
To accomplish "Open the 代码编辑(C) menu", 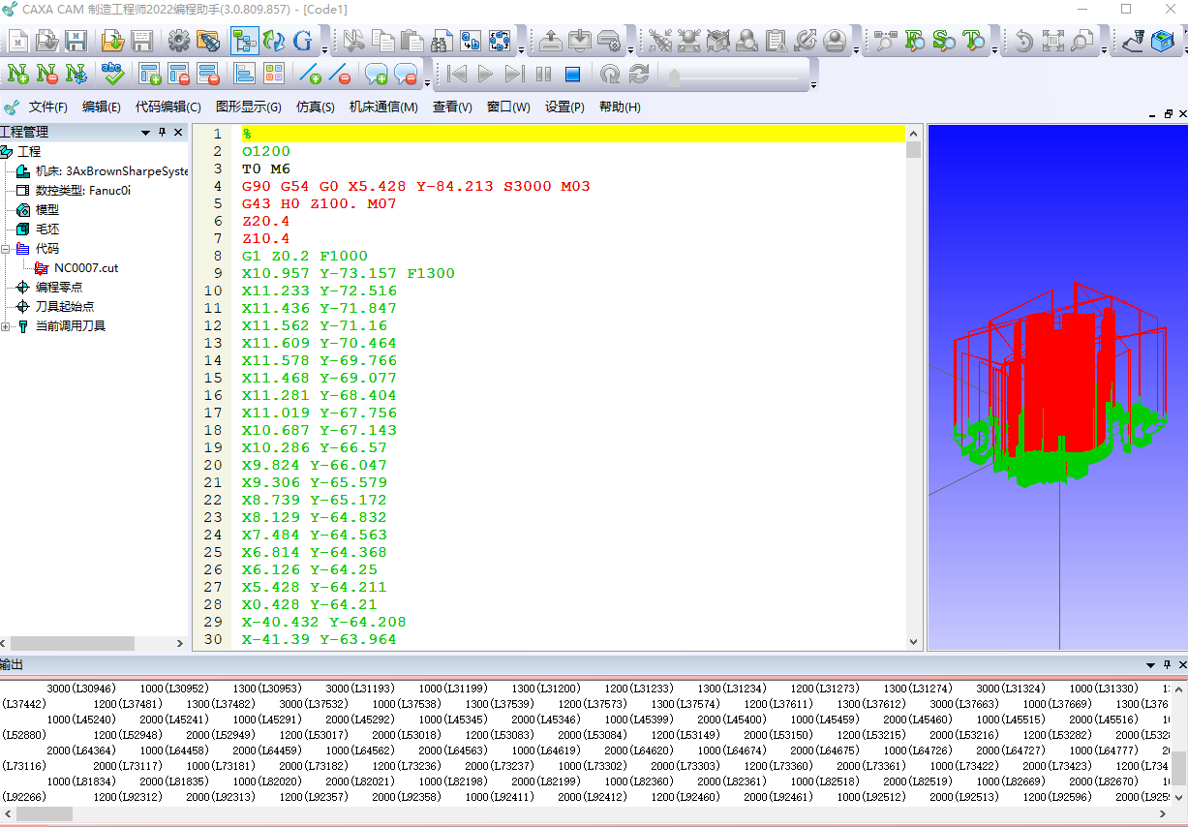I will 168,107.
